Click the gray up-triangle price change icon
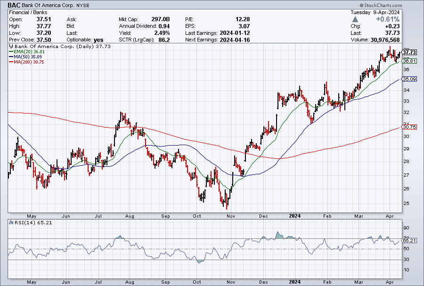This screenshot has height=286, width=424. 355,19
